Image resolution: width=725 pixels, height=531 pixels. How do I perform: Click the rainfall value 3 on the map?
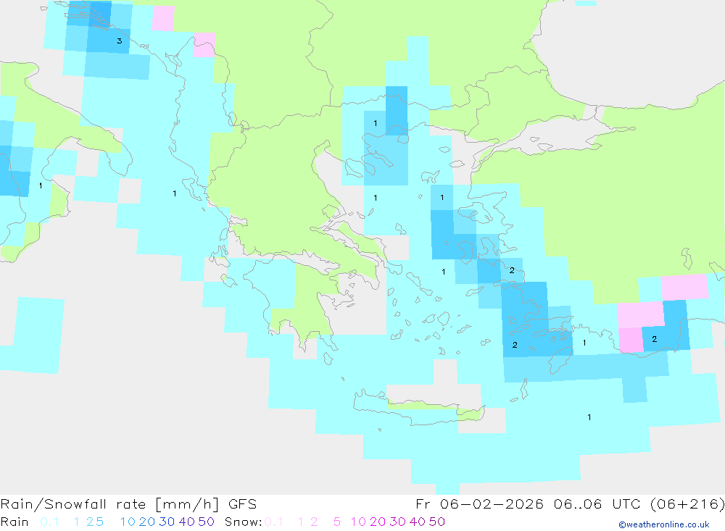[x=120, y=41]
